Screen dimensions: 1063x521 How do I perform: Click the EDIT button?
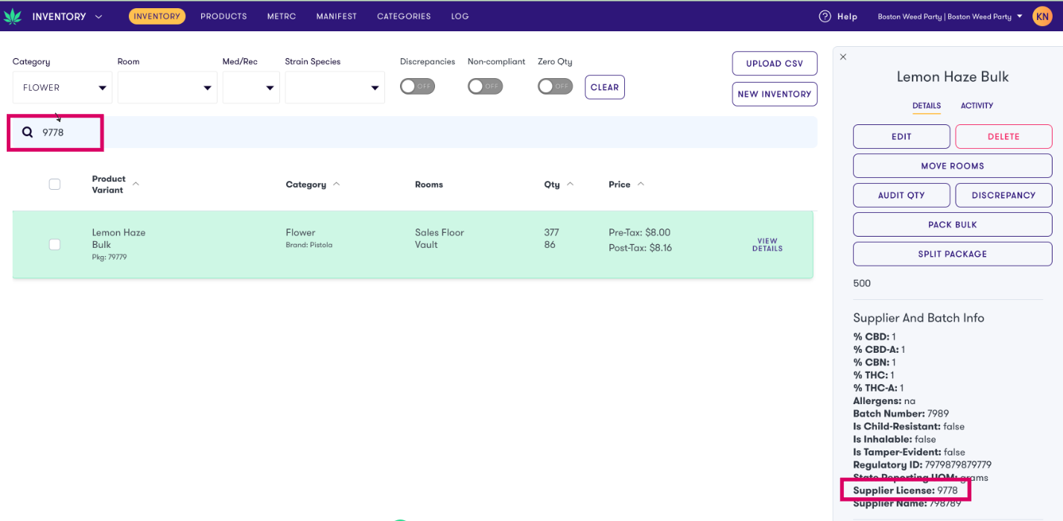tap(901, 136)
